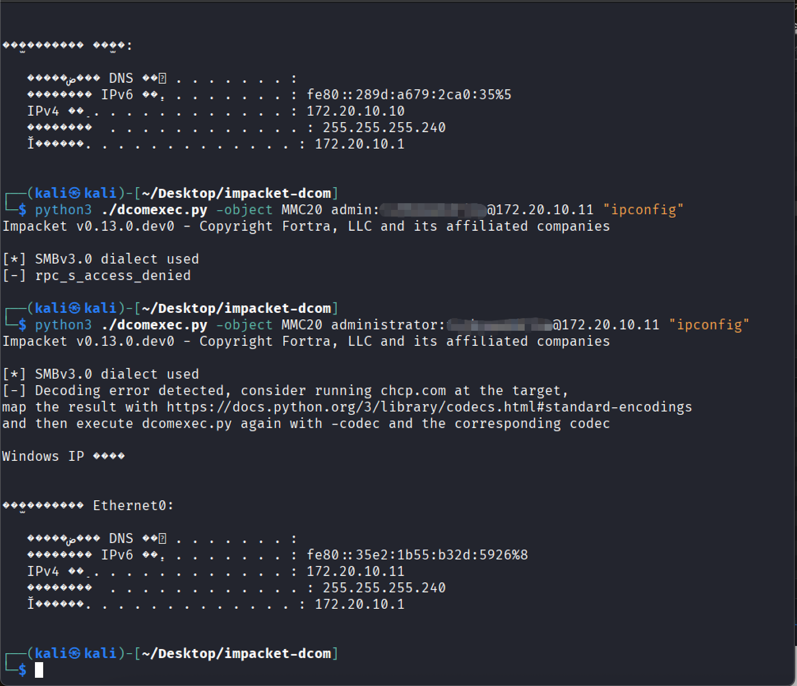Viewport: 797px width, 686px height.
Task: Click "Decoding error detected" message text
Action: click(129, 391)
